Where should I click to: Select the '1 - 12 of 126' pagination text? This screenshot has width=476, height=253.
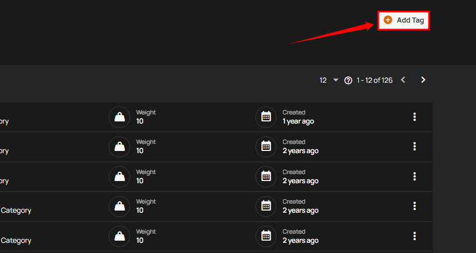click(374, 81)
